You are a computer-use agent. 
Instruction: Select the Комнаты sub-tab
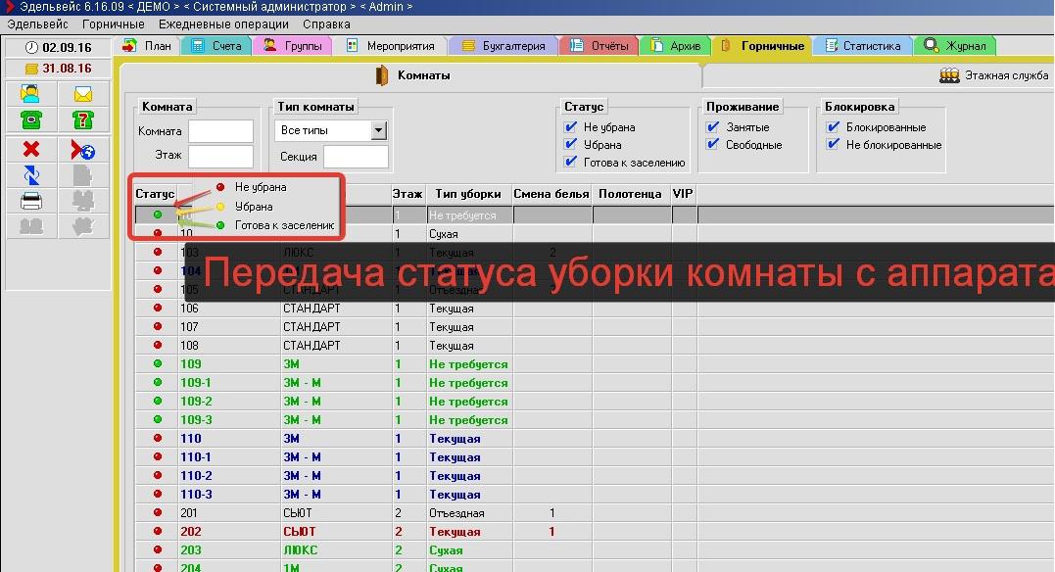[x=411, y=75]
